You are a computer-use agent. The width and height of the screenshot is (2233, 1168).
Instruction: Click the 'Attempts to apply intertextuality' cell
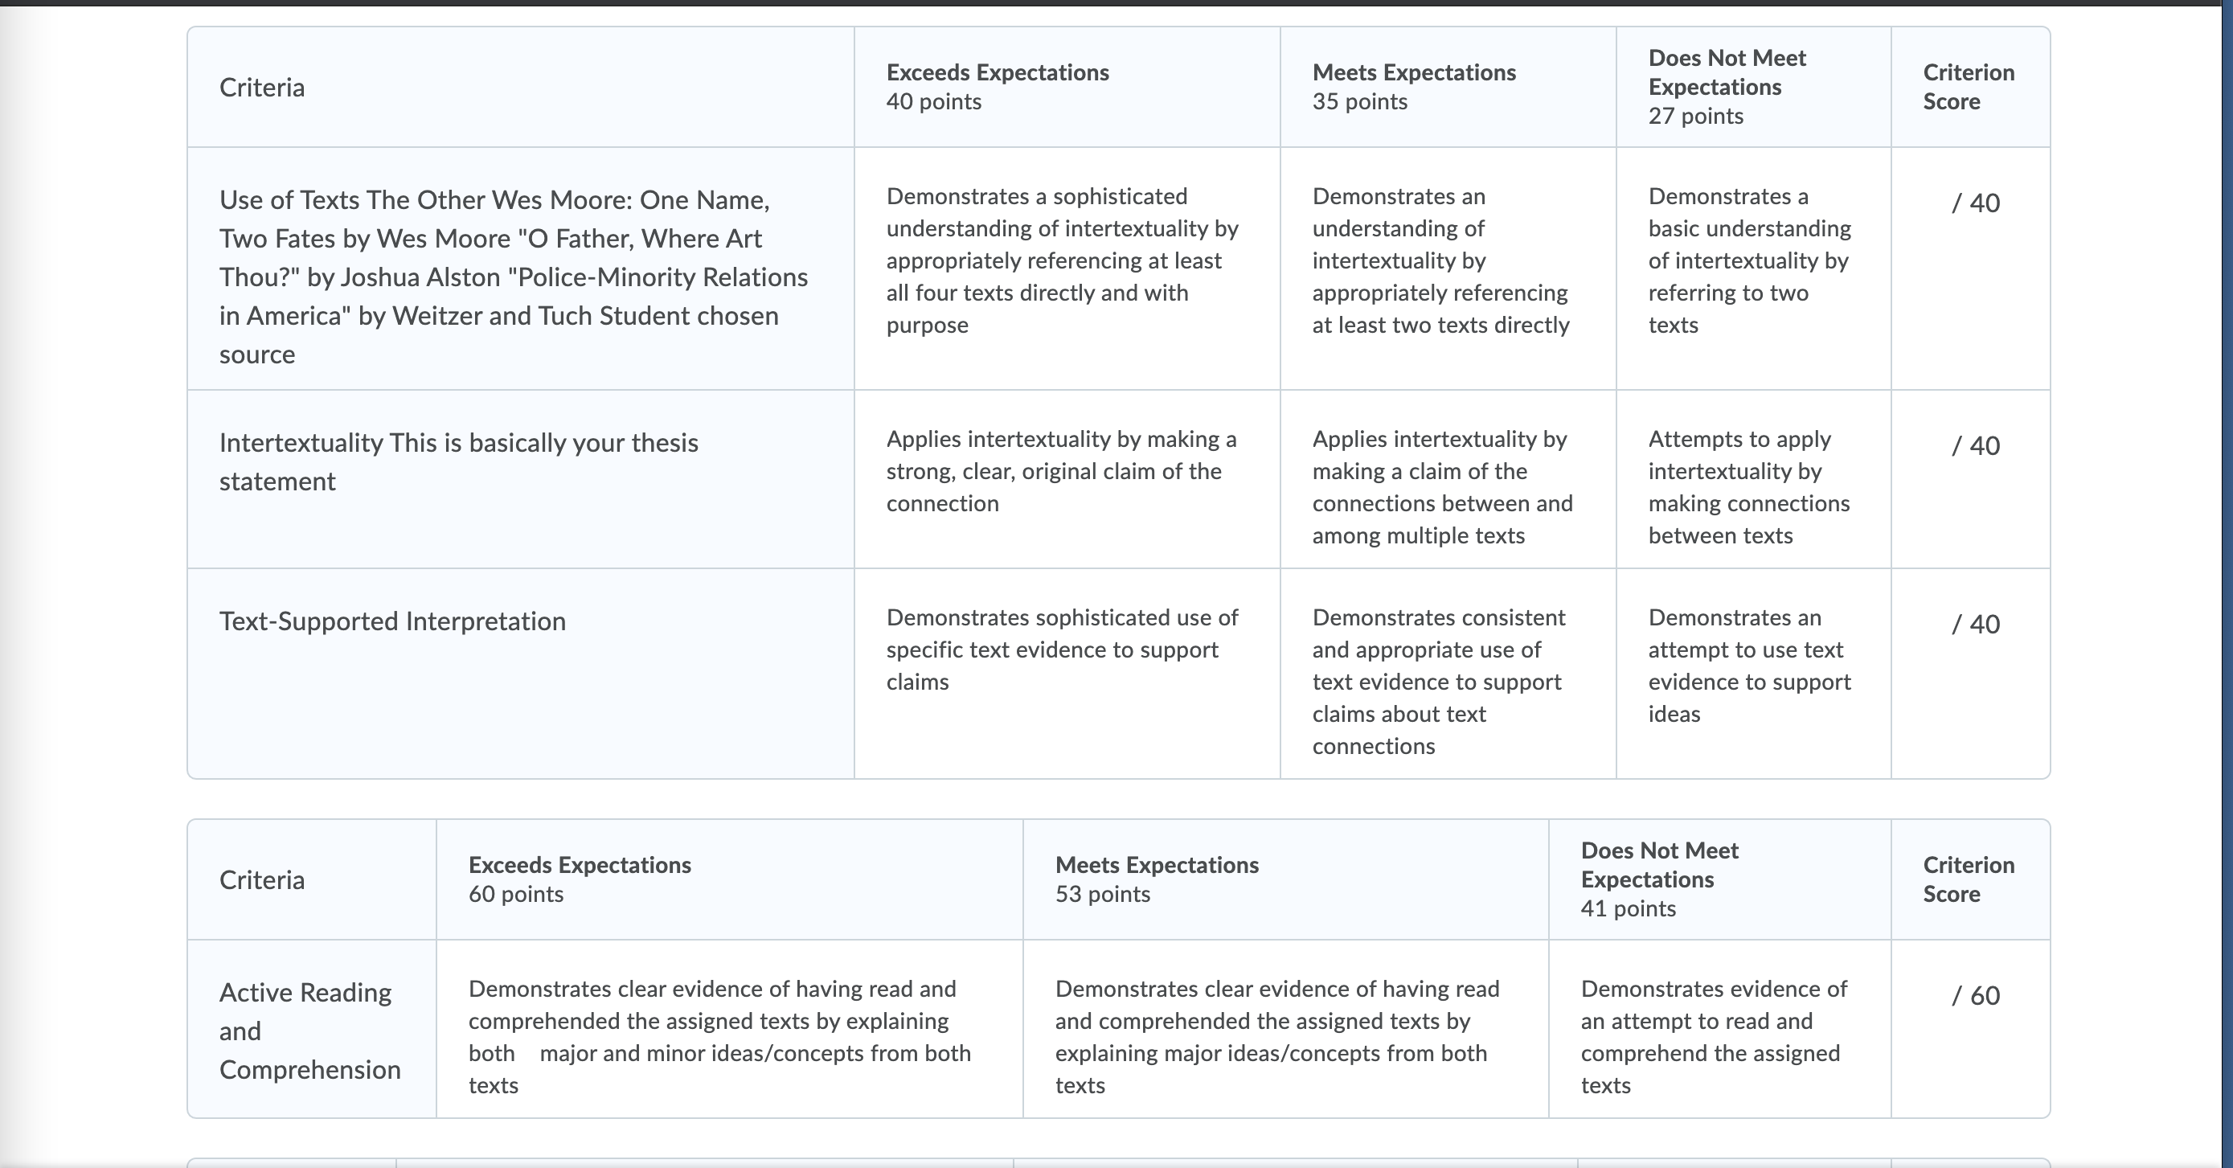tap(1754, 480)
